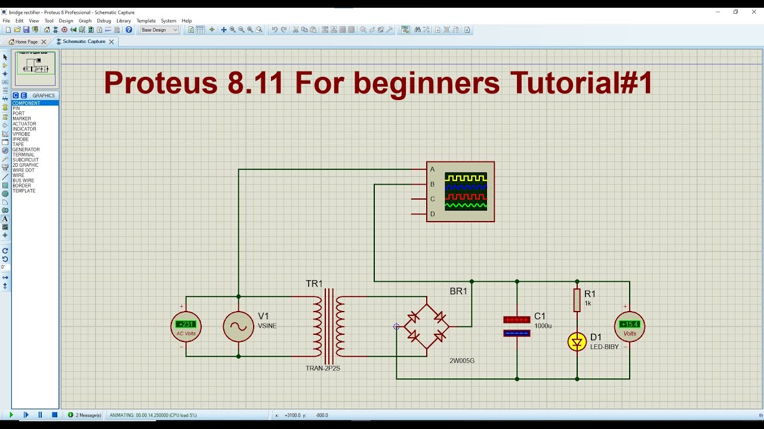
Task: Click the Redraw Display icon
Action: click(x=191, y=30)
